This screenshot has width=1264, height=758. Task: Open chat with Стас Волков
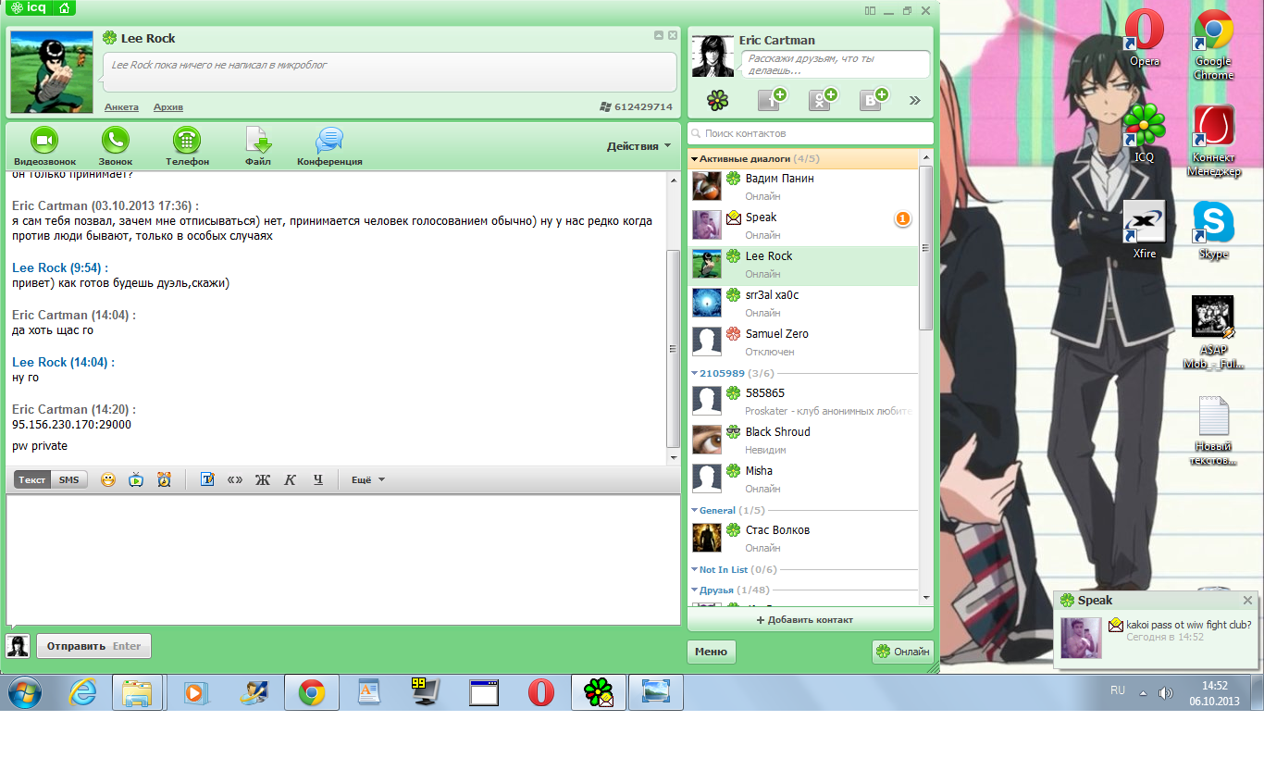(803, 539)
